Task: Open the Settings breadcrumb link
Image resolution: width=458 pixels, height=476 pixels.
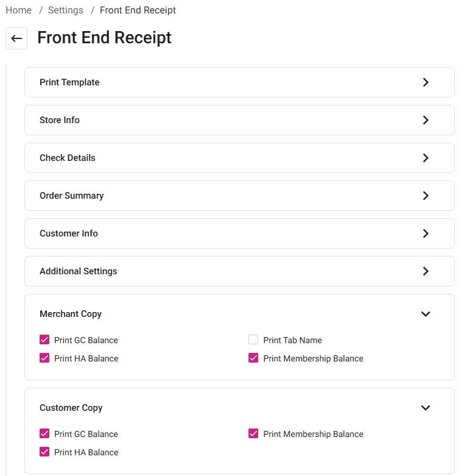Action: (65, 10)
